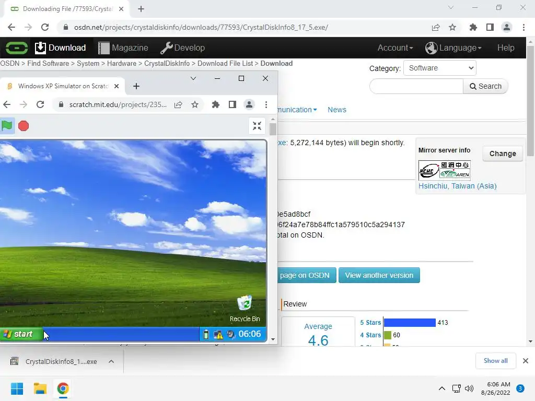Screen dimensions: 535x401
Task: Open the Windows Start menu
Action: (17, 388)
